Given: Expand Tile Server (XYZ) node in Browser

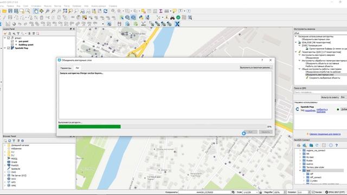Looking at the screenshot, I should [x=5, y=175].
